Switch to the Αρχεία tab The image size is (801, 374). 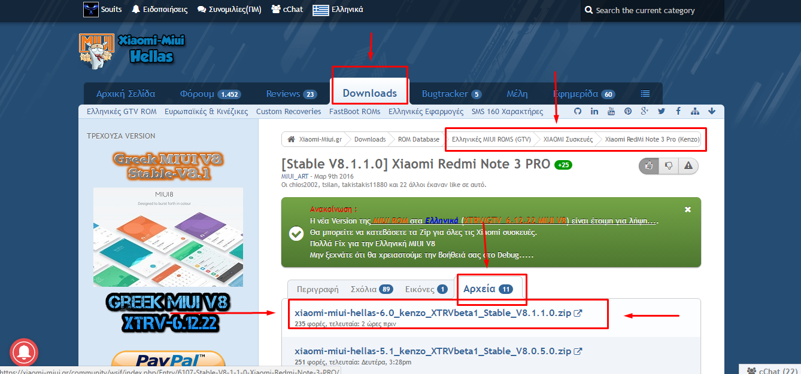[x=489, y=289]
